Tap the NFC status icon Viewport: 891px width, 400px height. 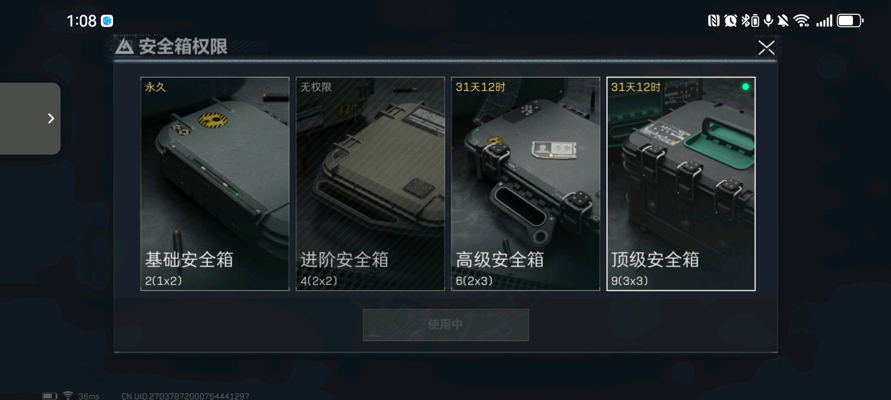point(714,21)
